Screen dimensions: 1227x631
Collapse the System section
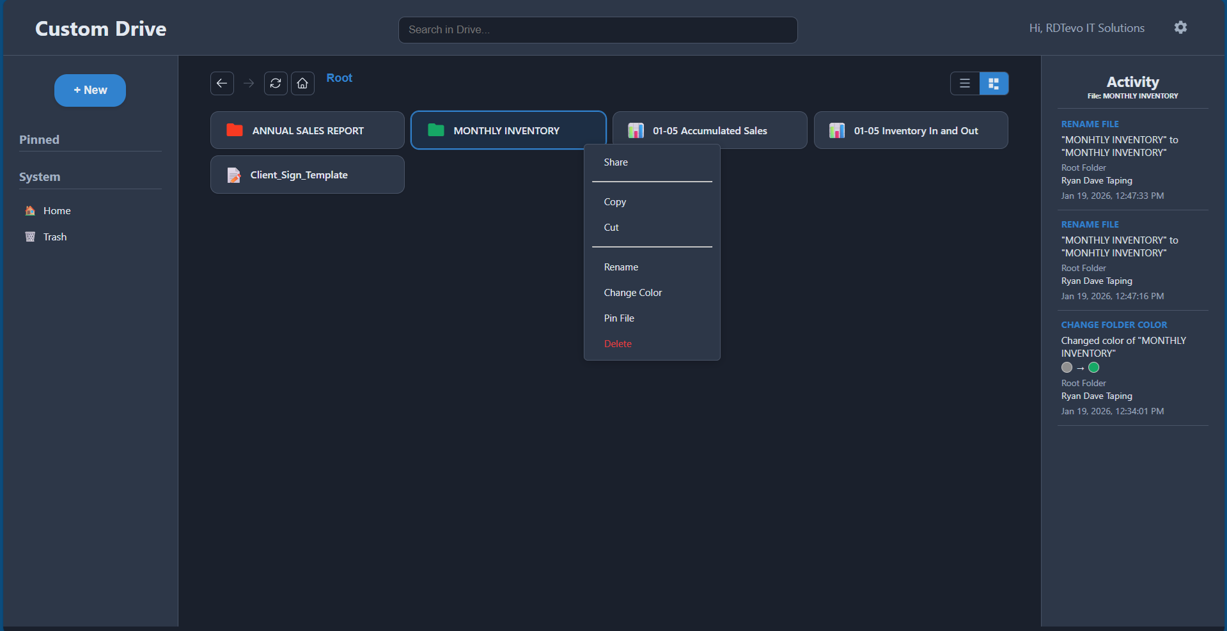pos(40,176)
